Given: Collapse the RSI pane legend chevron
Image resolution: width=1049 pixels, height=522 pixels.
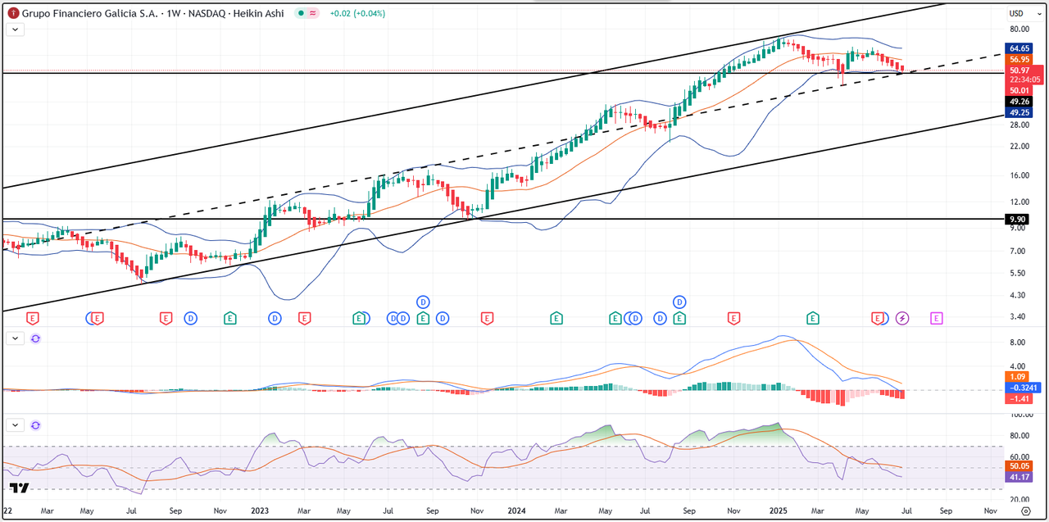Looking at the screenshot, I should tap(16, 425).
